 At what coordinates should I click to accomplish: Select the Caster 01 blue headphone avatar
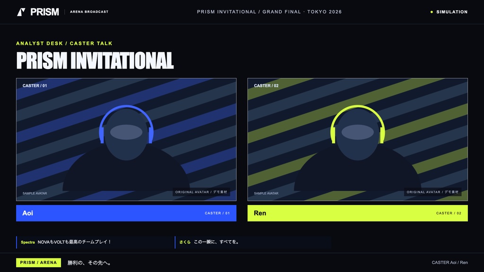[x=126, y=148]
